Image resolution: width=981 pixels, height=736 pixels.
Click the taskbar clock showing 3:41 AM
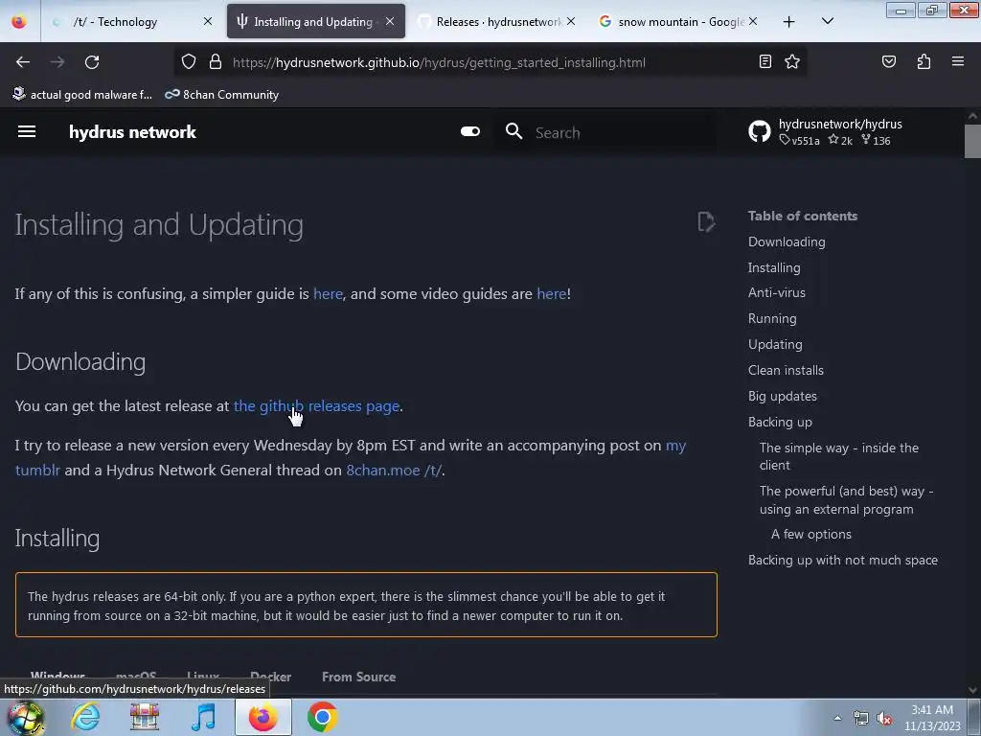(931, 718)
